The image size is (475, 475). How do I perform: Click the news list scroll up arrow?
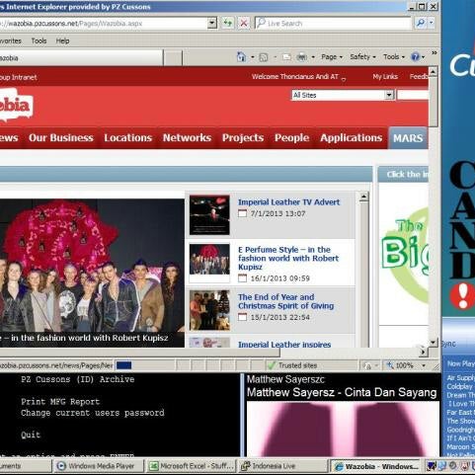coord(363,197)
